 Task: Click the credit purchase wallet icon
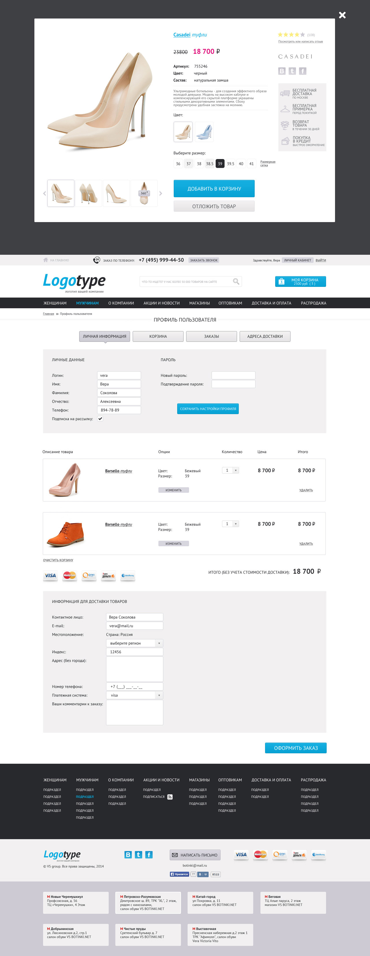(285, 141)
